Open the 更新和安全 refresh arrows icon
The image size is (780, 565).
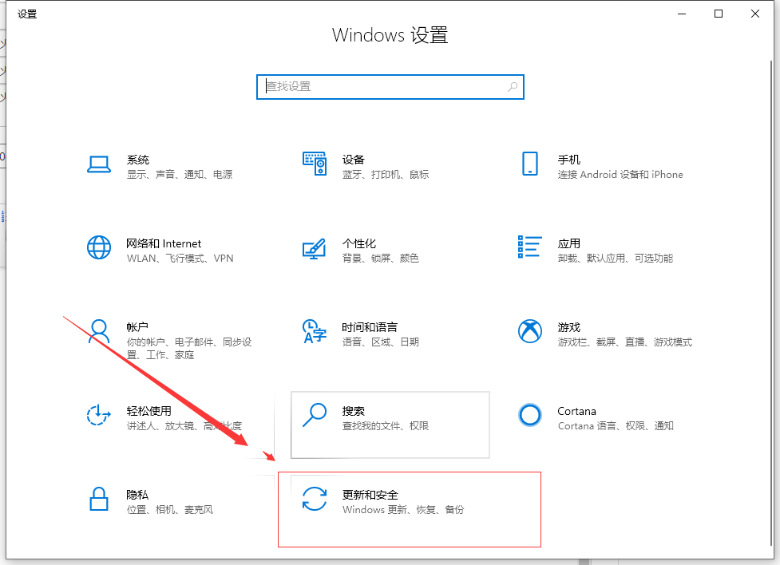[315, 499]
